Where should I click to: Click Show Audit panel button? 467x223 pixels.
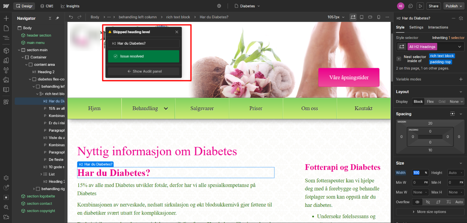(x=144, y=71)
